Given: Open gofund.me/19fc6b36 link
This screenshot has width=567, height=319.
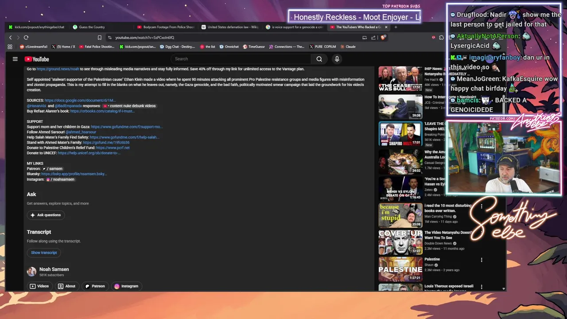Looking at the screenshot, I should click(x=106, y=143).
